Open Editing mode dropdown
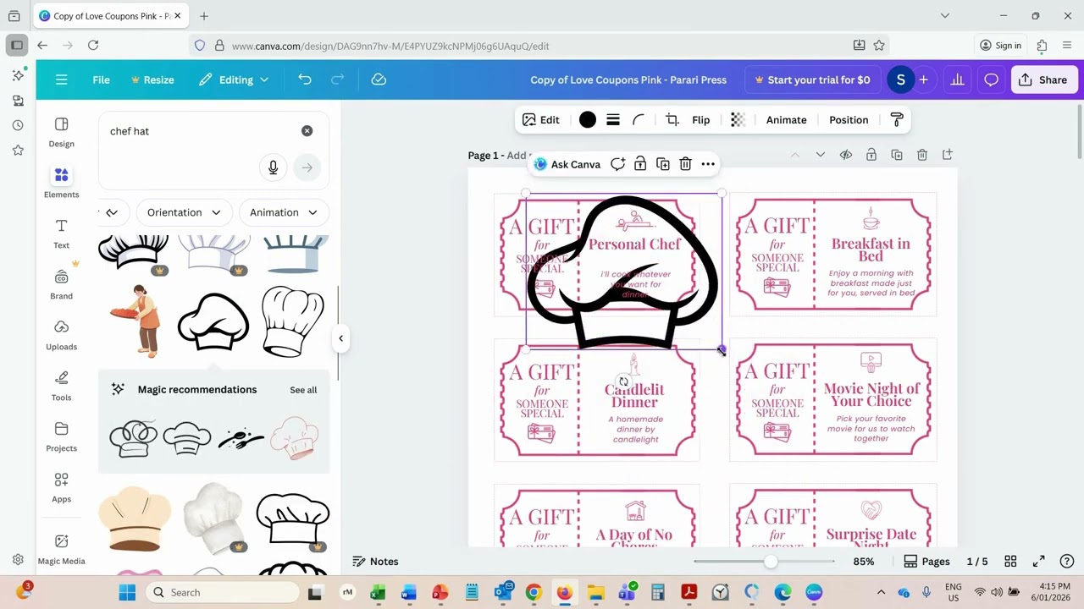The width and height of the screenshot is (1084, 609). (235, 80)
